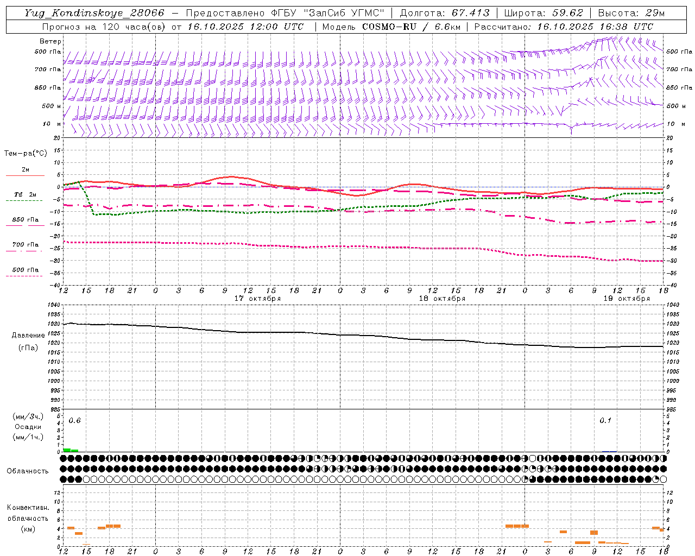Click the red 2м temperature legend line
Image resolution: width=695 pixels, height=556 pixels.
click(x=26, y=175)
